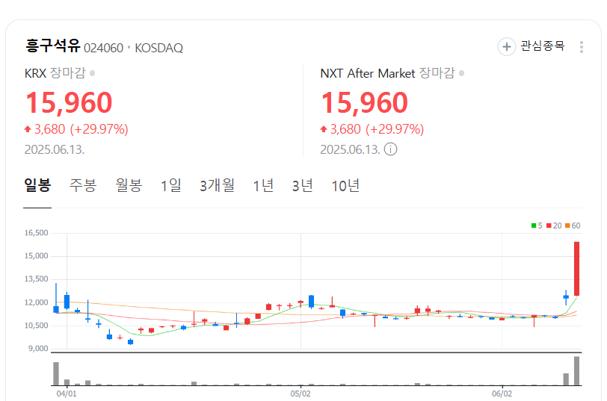This screenshot has width=607, height=401.
Task: Show the 1년 chart range
Action: (263, 185)
